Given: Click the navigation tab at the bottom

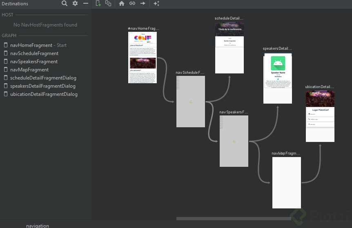Looking at the screenshot, I should (38, 226).
